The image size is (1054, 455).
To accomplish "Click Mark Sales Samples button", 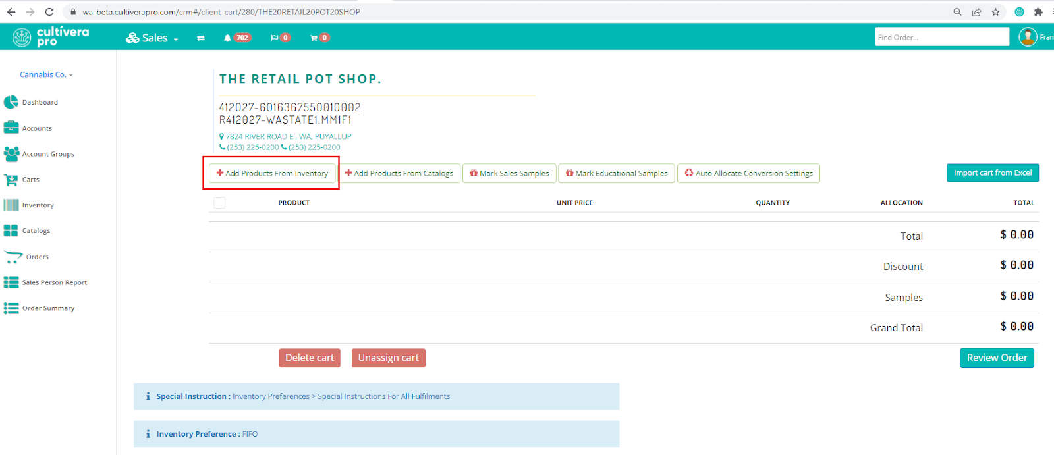I will pos(509,173).
